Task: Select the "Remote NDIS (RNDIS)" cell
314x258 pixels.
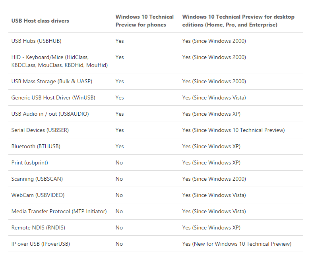Action: (38, 227)
